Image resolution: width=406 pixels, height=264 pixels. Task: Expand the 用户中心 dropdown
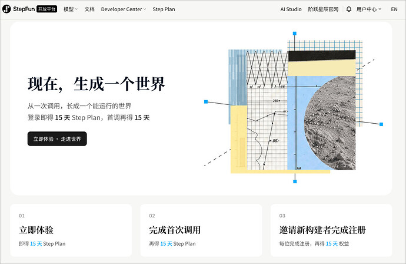(x=369, y=9)
